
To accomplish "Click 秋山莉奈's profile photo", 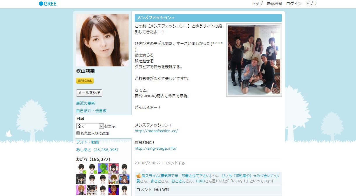I will (102, 40).
